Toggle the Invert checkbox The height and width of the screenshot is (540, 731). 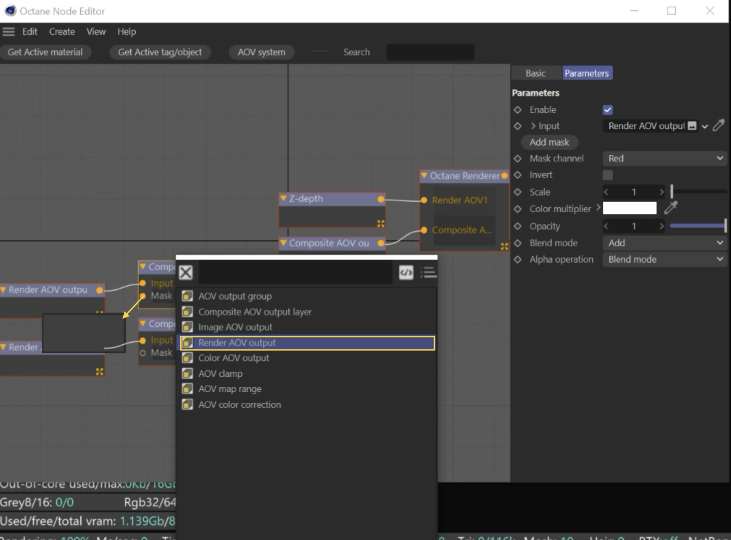point(607,175)
